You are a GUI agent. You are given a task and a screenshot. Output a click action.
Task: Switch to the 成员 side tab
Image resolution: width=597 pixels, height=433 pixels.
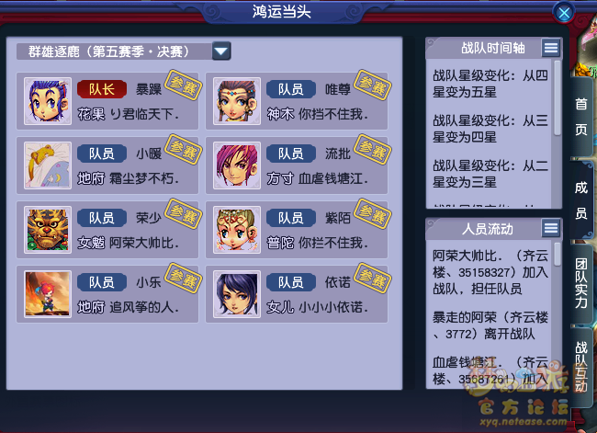(581, 200)
